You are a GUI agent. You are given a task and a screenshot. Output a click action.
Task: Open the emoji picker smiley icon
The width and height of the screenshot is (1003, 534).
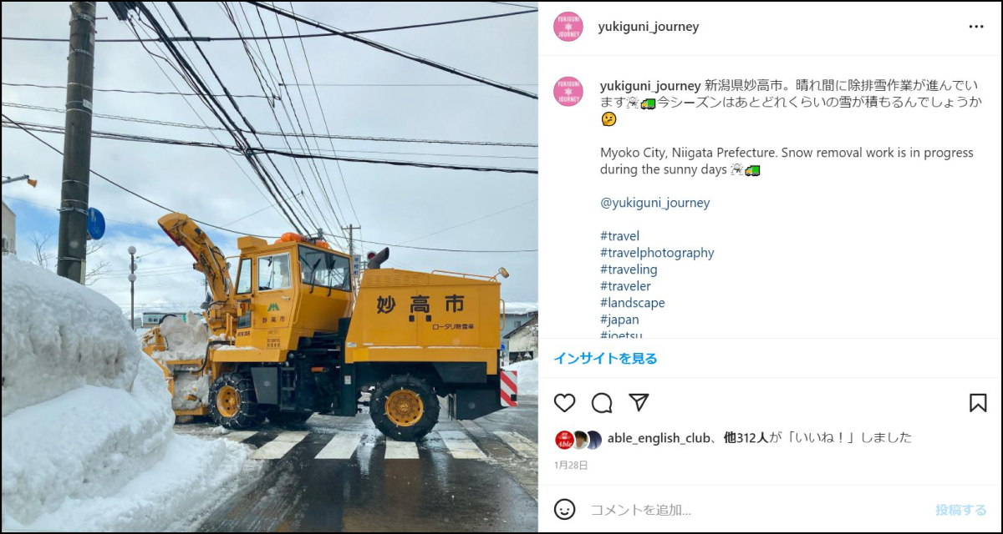[565, 509]
